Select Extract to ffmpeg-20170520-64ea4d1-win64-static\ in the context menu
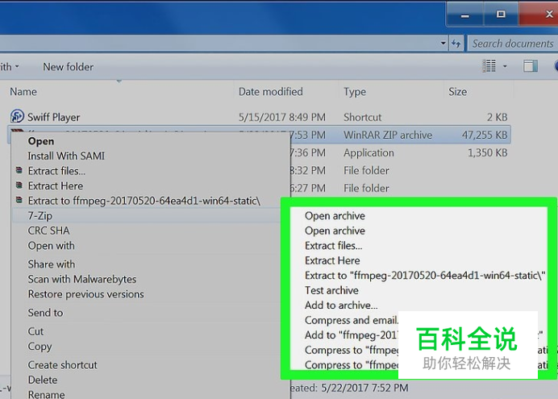 [x=144, y=201]
